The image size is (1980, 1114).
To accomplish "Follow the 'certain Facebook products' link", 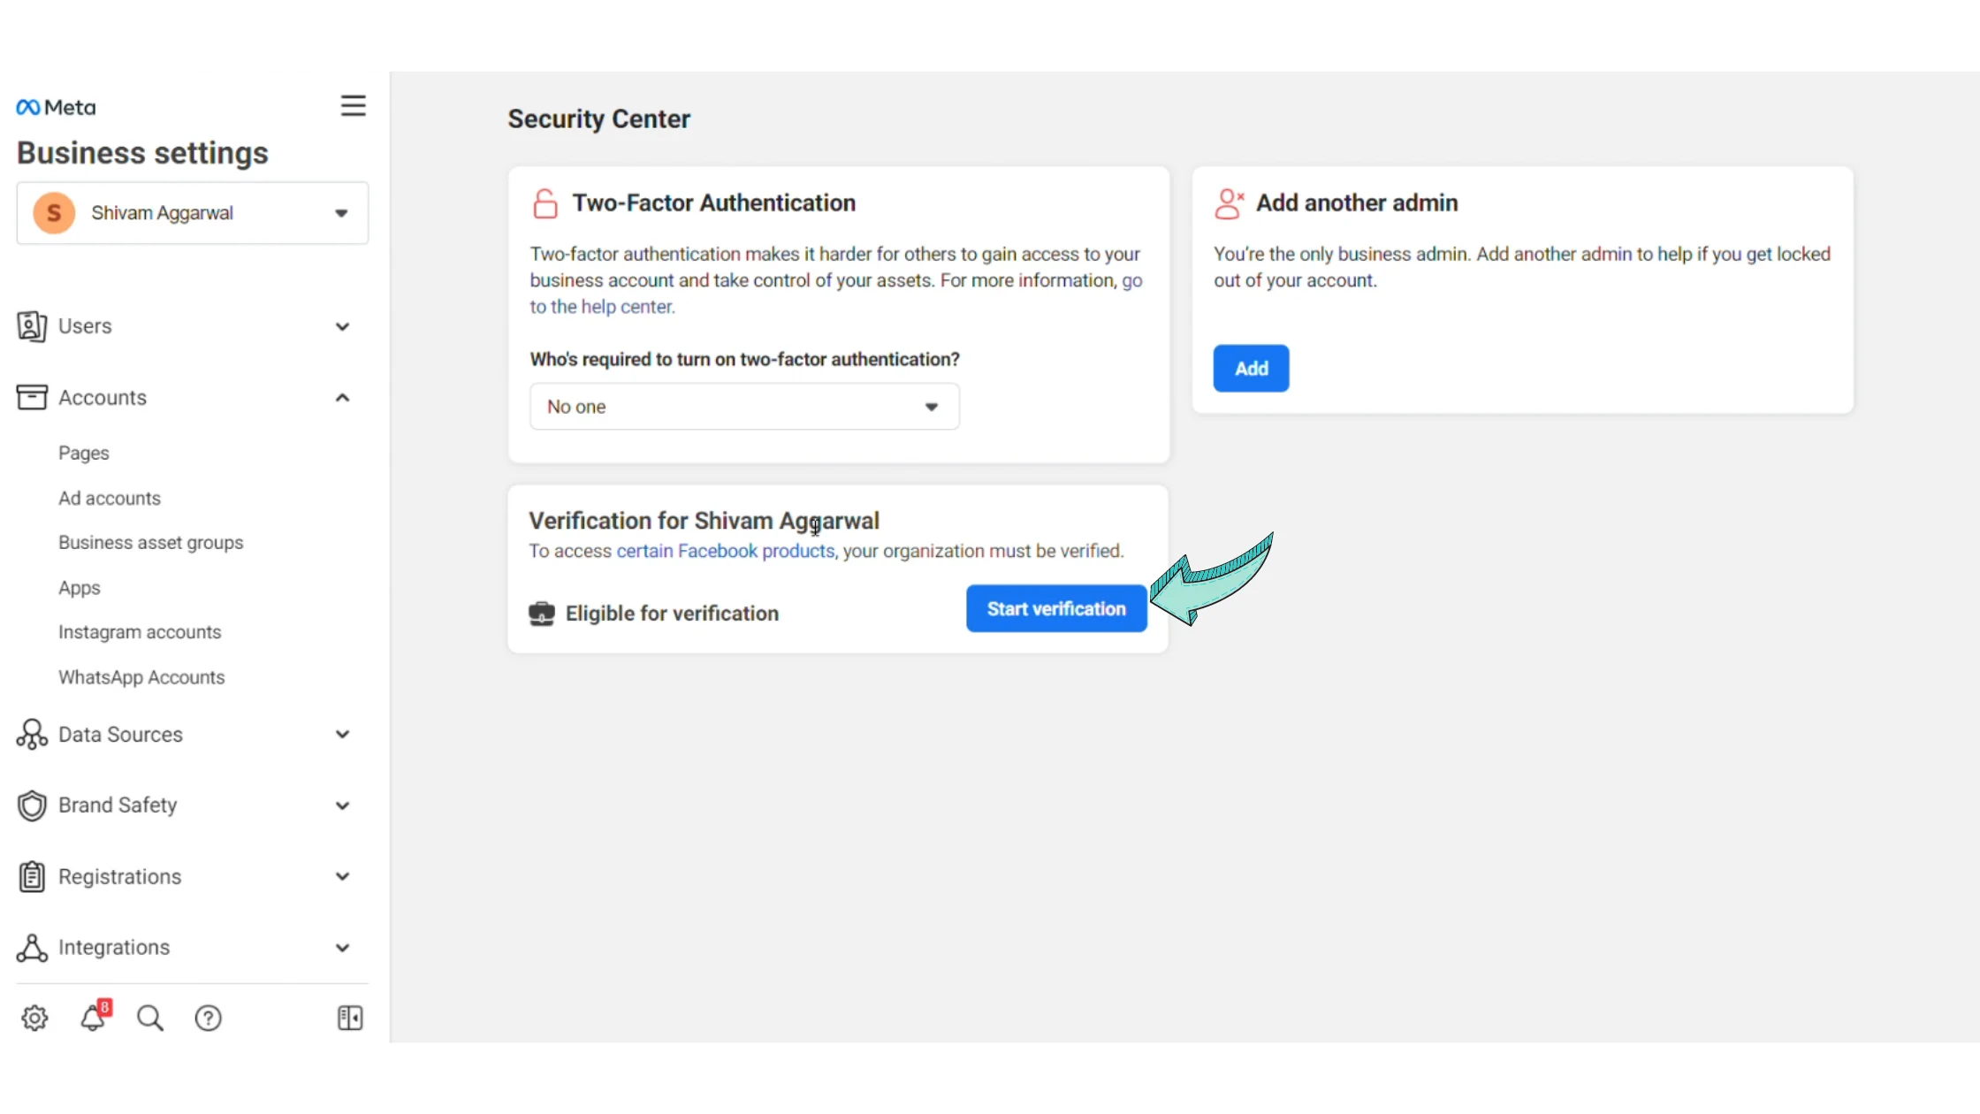I will tap(725, 551).
